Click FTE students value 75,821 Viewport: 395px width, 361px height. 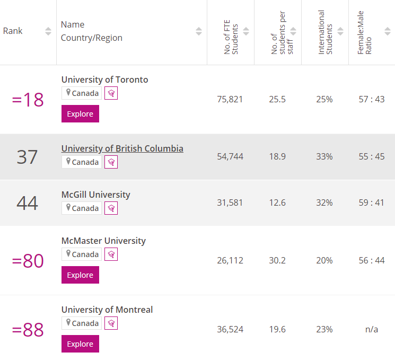[x=230, y=100]
